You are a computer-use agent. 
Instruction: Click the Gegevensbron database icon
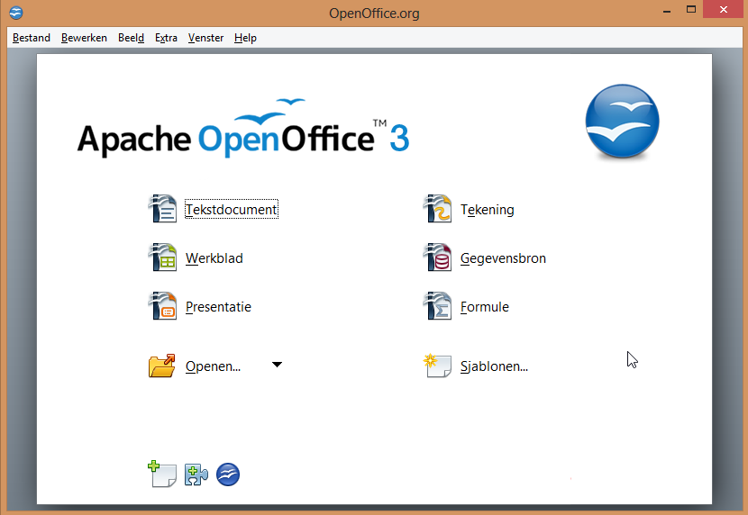coord(437,257)
